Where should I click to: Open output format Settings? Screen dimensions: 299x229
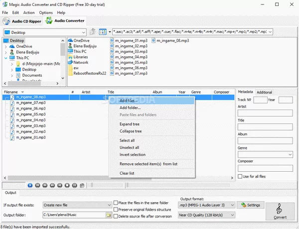[251, 205]
